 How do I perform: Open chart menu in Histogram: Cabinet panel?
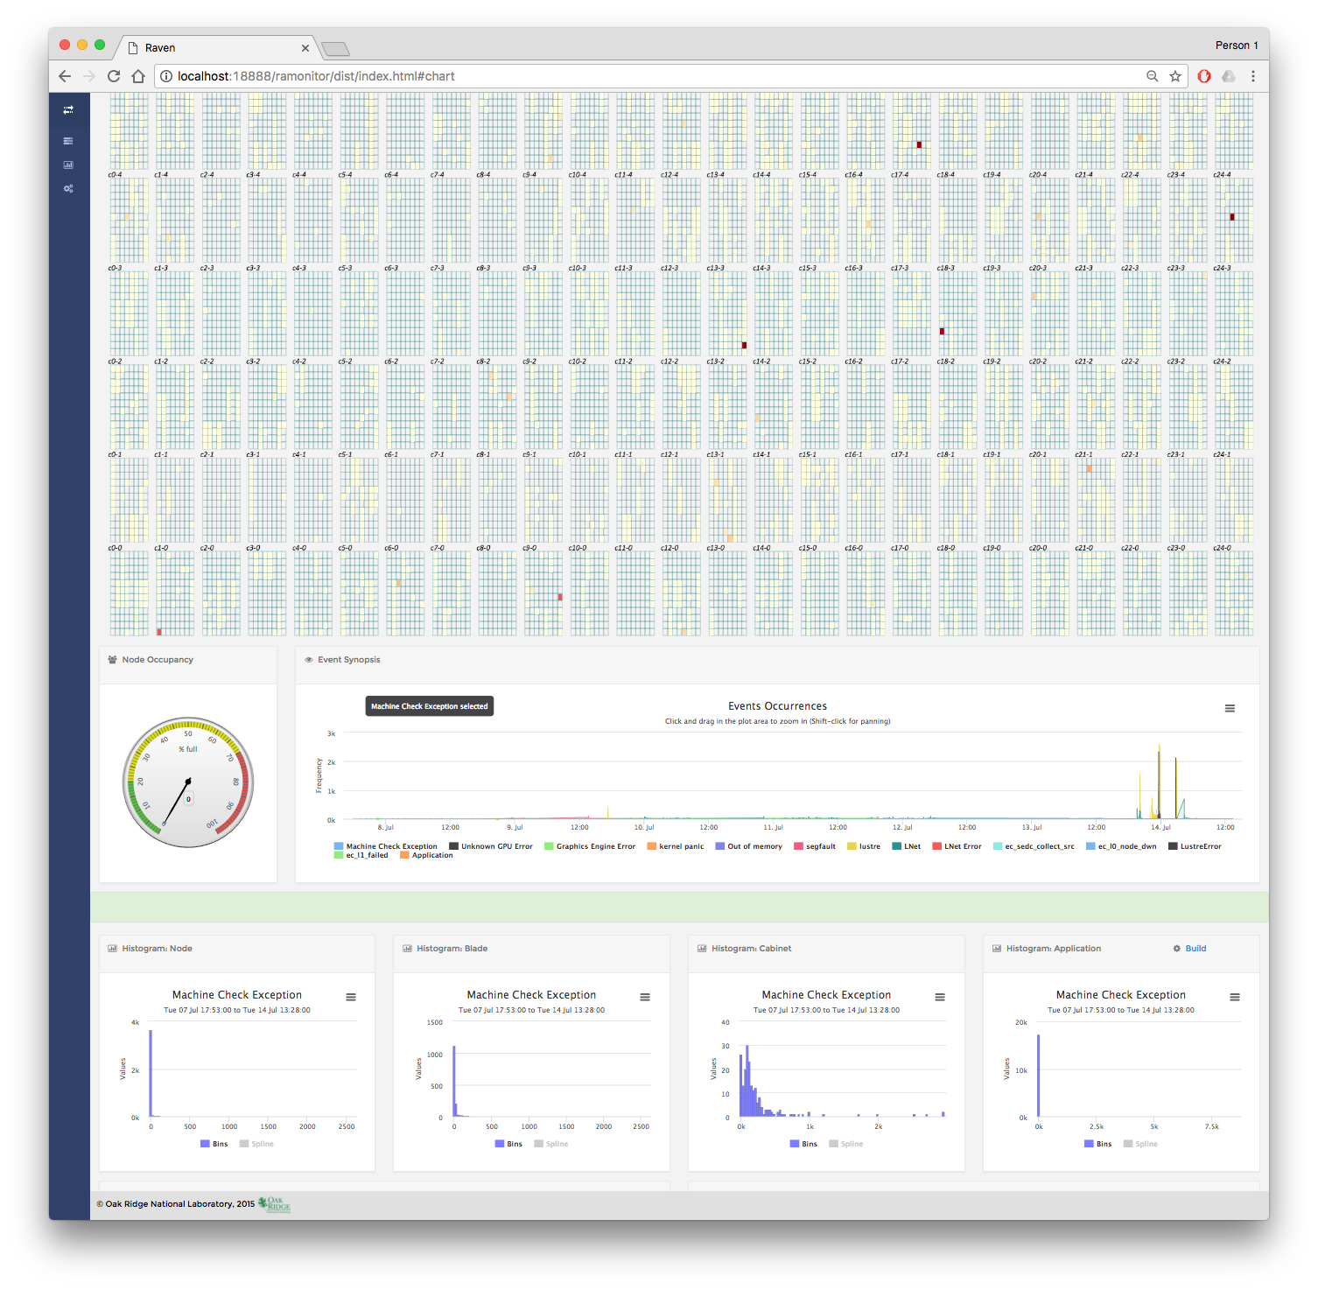click(940, 997)
